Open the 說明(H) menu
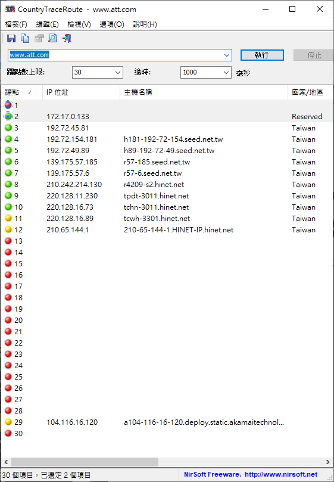 145,24
